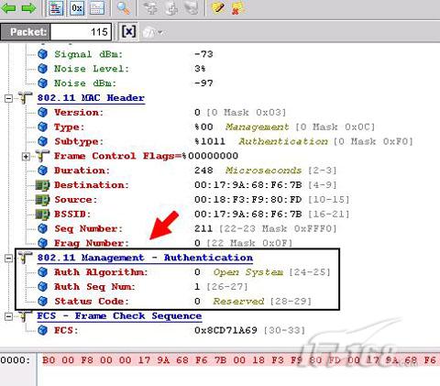The width and height of the screenshot is (440, 386).
Task: Open the grayed dropdown next to [x]
Action: tap(153, 32)
